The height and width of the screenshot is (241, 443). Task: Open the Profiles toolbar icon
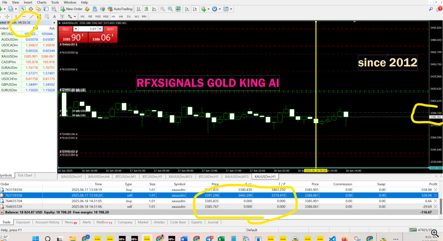tap(10, 9)
